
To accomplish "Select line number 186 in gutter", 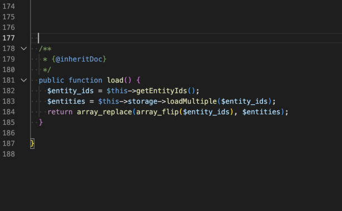I will pyautogui.click(x=9, y=133).
